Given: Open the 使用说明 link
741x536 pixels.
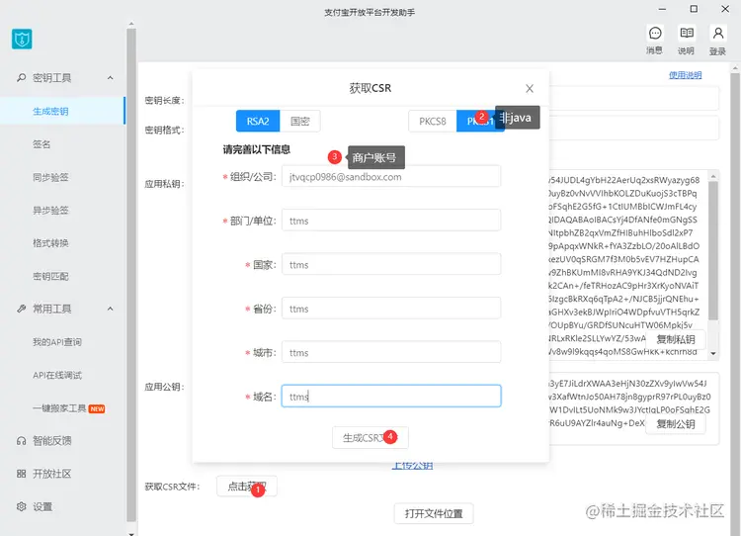Looking at the screenshot, I should [x=686, y=75].
